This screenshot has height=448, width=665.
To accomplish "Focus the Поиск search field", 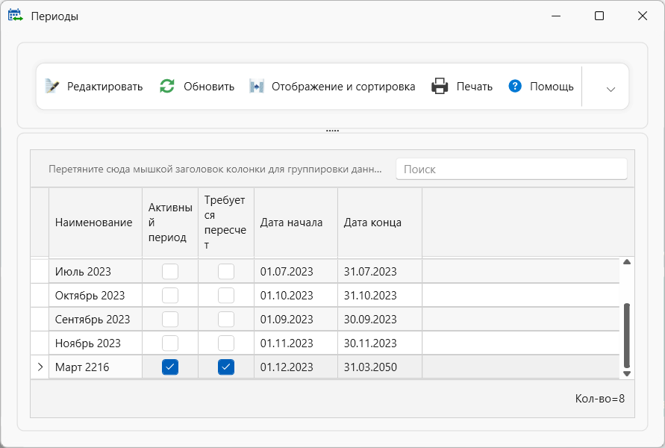I will click(511, 169).
